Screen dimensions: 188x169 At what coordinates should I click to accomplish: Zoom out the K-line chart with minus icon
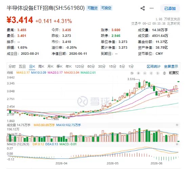145,73
